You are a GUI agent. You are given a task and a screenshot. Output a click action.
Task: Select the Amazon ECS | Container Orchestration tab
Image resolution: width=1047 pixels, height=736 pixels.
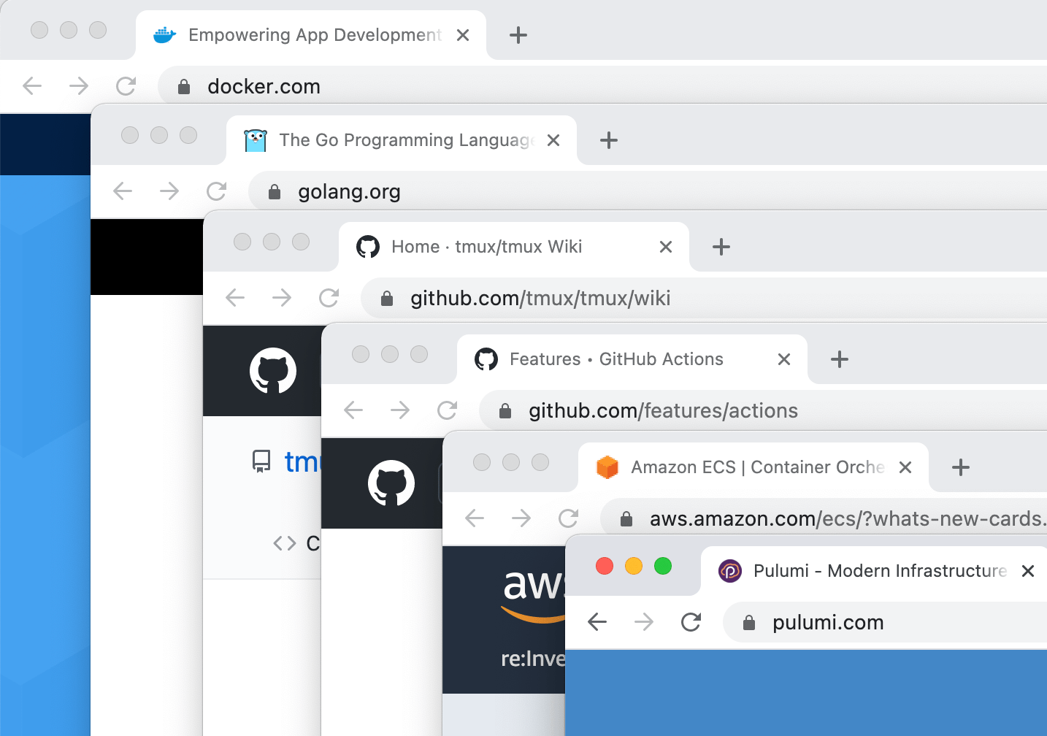point(753,467)
